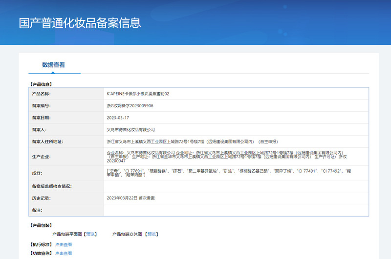Click the 备案编号 row label
The width and height of the screenshot is (391, 259).
[x=42, y=106]
